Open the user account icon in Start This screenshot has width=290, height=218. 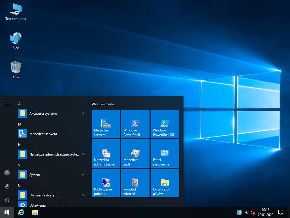[x=7, y=173]
